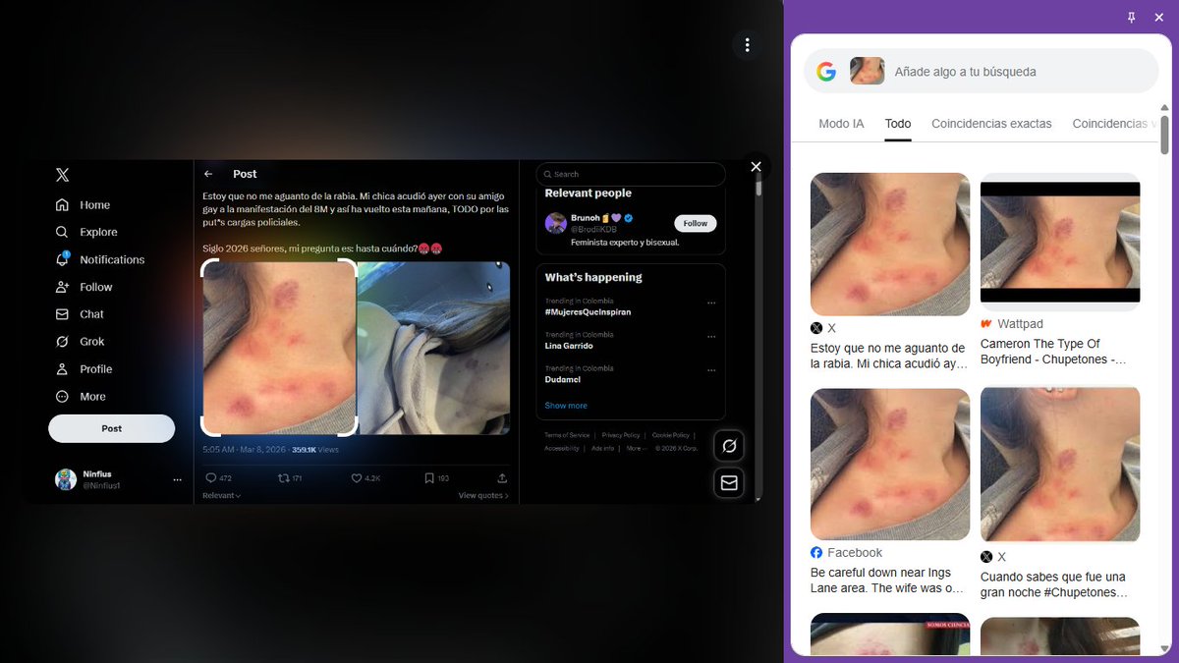Screen dimensions: 1179x663
Task: Open the Privacy Policy link
Action: coord(621,435)
